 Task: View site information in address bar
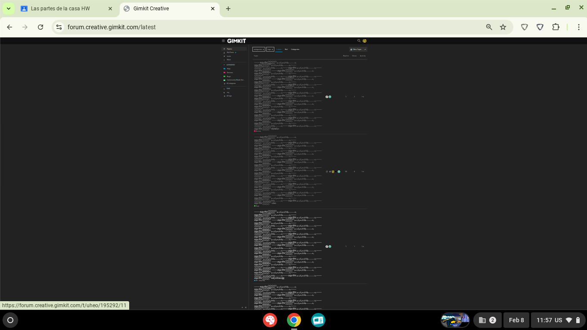(x=59, y=27)
